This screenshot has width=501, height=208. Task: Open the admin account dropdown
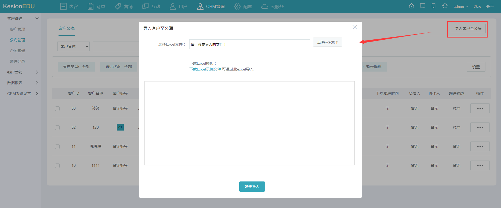(x=460, y=6)
